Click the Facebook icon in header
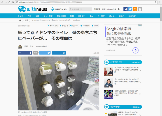Screen dimensions: 162x116 126,9
